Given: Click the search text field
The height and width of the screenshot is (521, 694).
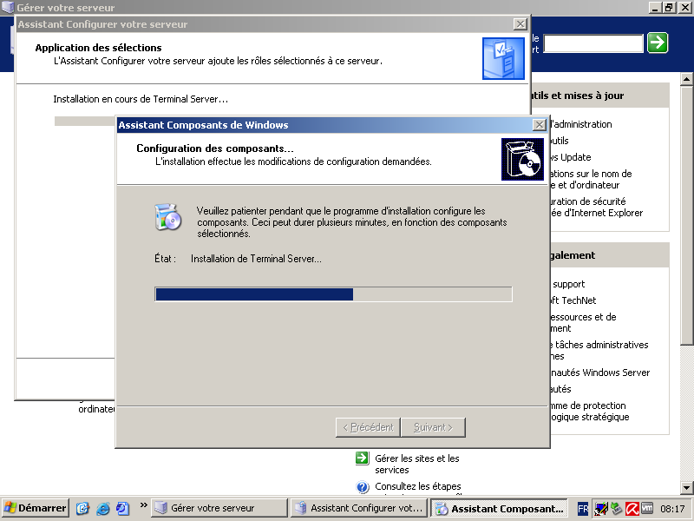Looking at the screenshot, I should click(593, 43).
